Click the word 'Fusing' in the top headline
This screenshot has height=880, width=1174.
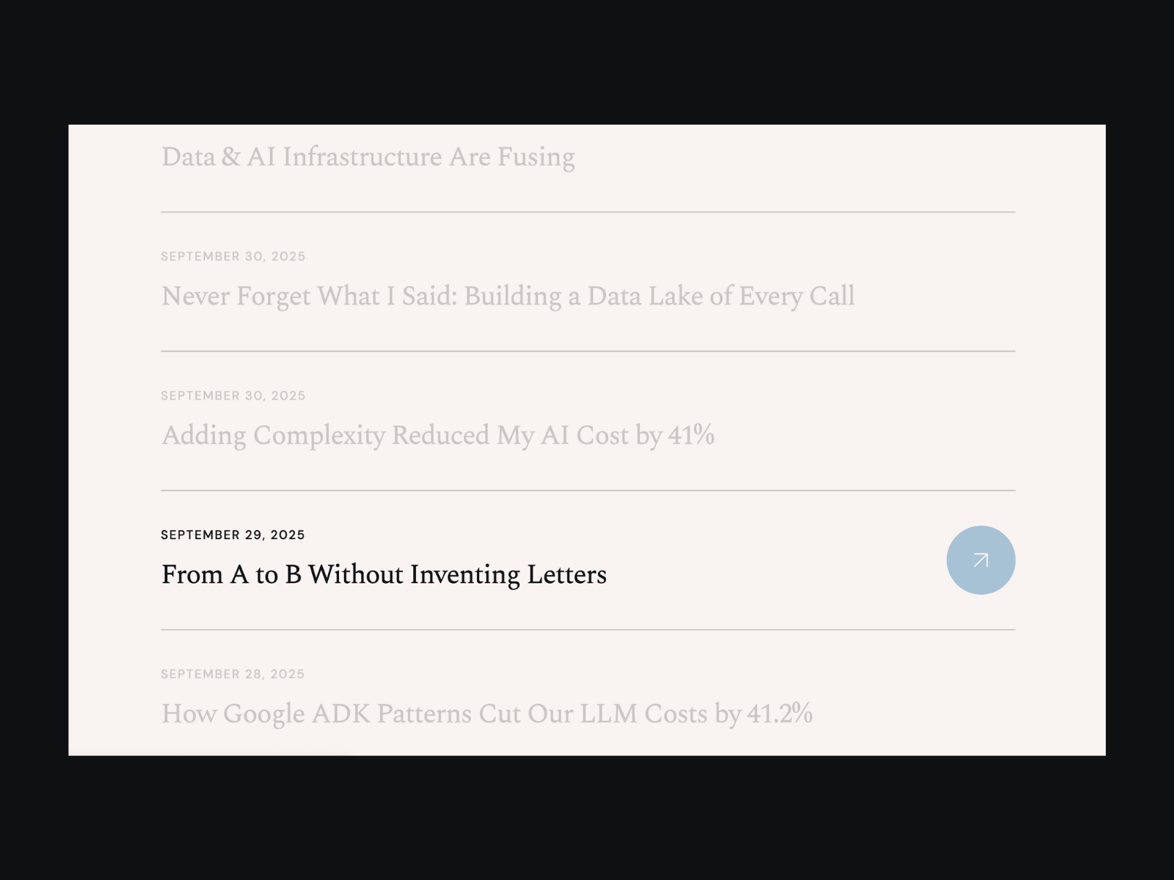536,157
